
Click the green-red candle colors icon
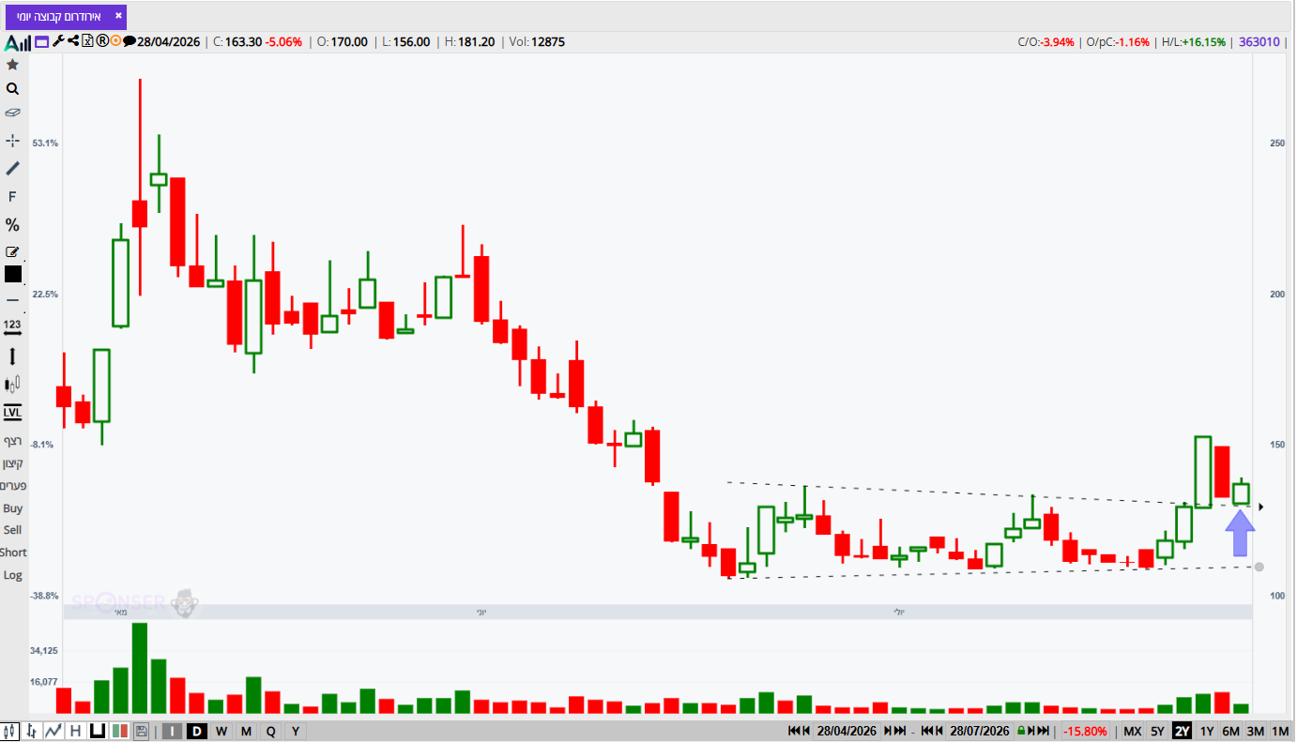point(119,731)
